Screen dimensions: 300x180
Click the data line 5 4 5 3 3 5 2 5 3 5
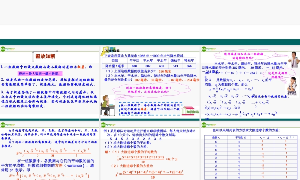tap(136, 139)
